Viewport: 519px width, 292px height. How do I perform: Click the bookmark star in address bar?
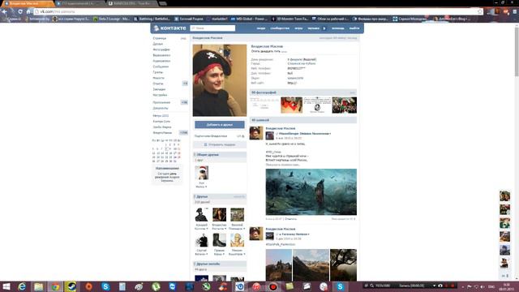click(x=480, y=11)
